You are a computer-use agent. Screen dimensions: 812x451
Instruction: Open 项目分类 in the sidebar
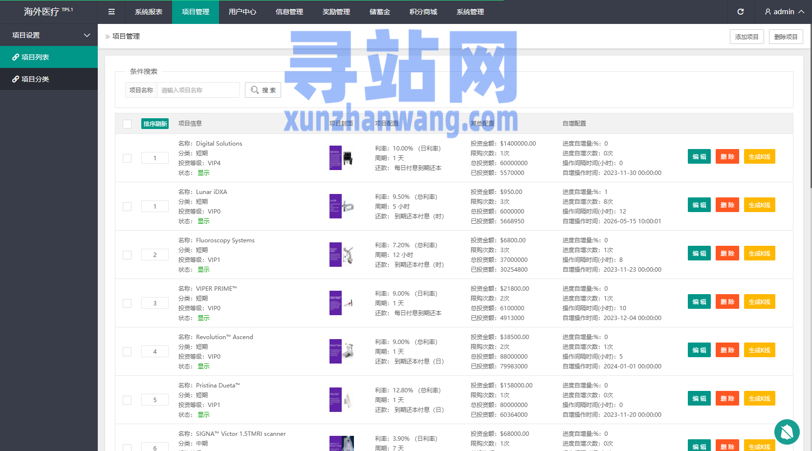49,79
